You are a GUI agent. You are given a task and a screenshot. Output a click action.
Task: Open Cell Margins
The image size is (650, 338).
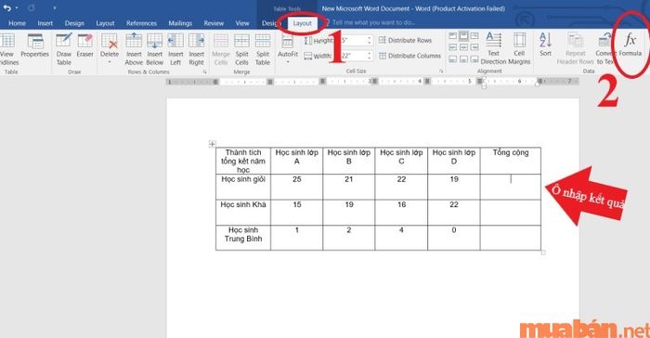point(519,48)
